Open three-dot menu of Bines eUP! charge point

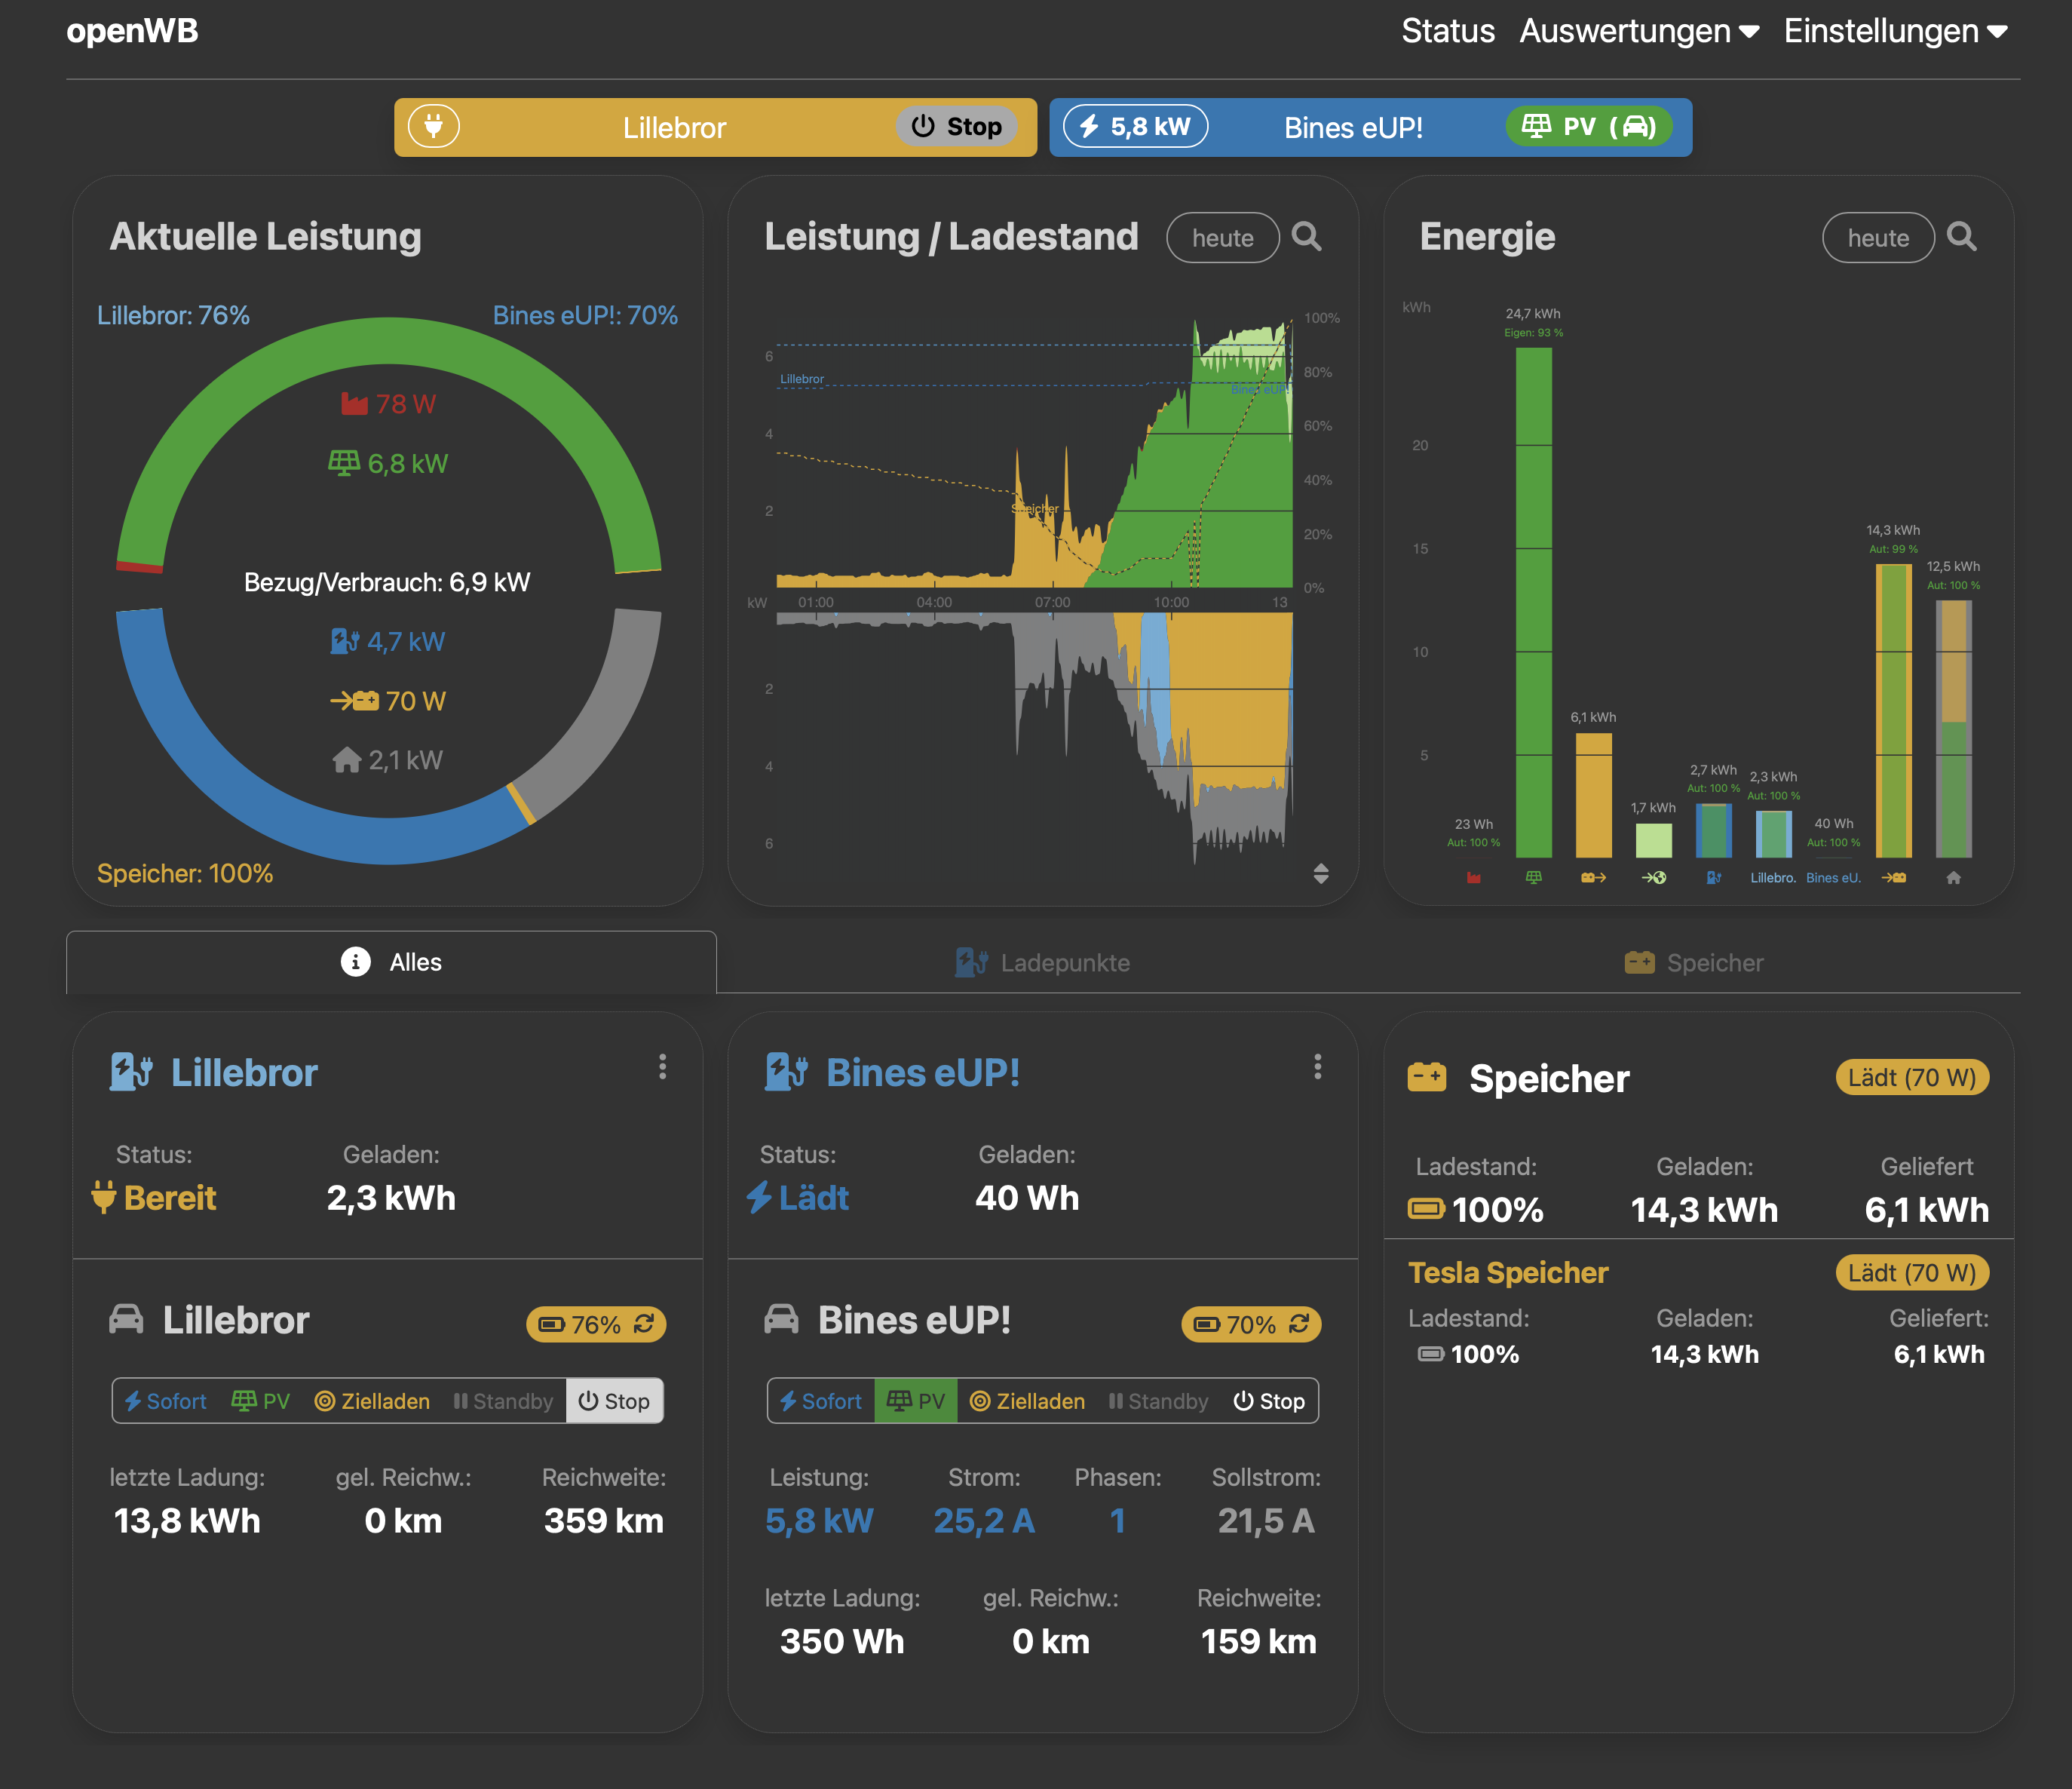[1317, 1066]
